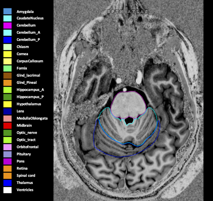The height and width of the screenshot is (201, 213).
Task: Select the magenta Cerebellum color swatch
Action: 7,25
